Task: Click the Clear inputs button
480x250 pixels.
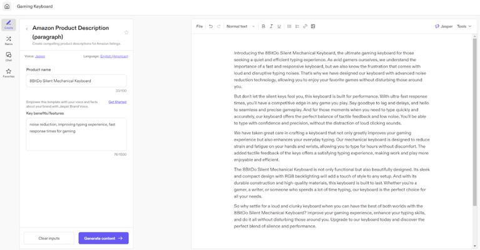Action: [49, 238]
